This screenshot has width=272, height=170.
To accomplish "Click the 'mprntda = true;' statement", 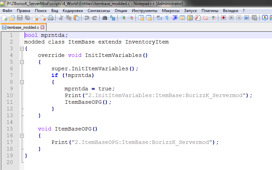I will click(x=90, y=89).
